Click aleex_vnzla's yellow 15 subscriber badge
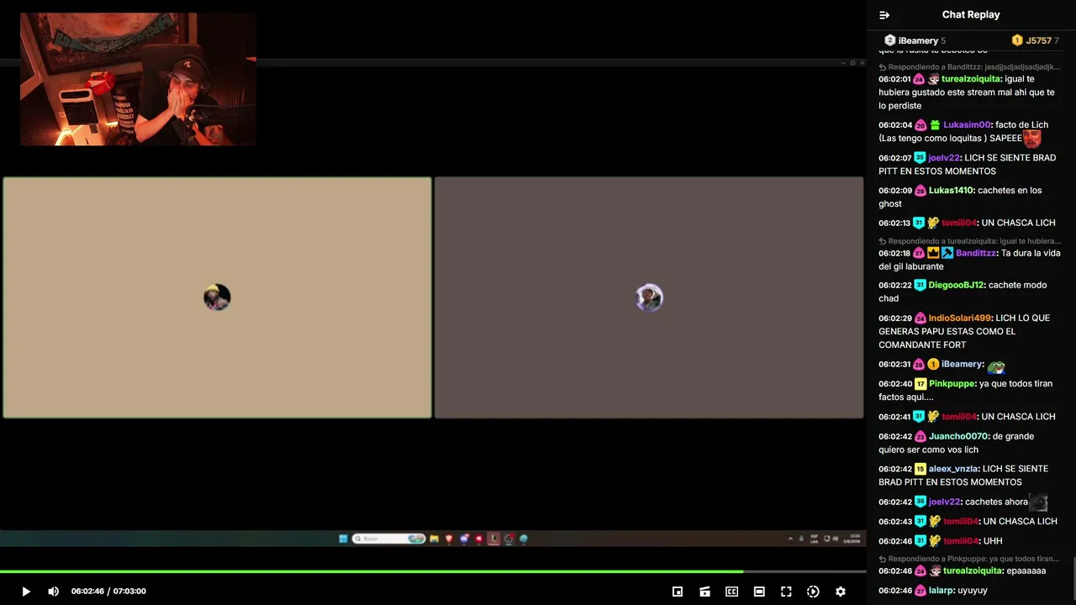 point(920,469)
